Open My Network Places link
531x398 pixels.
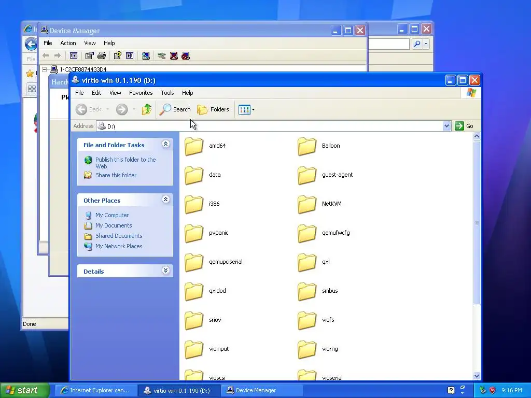(x=119, y=246)
